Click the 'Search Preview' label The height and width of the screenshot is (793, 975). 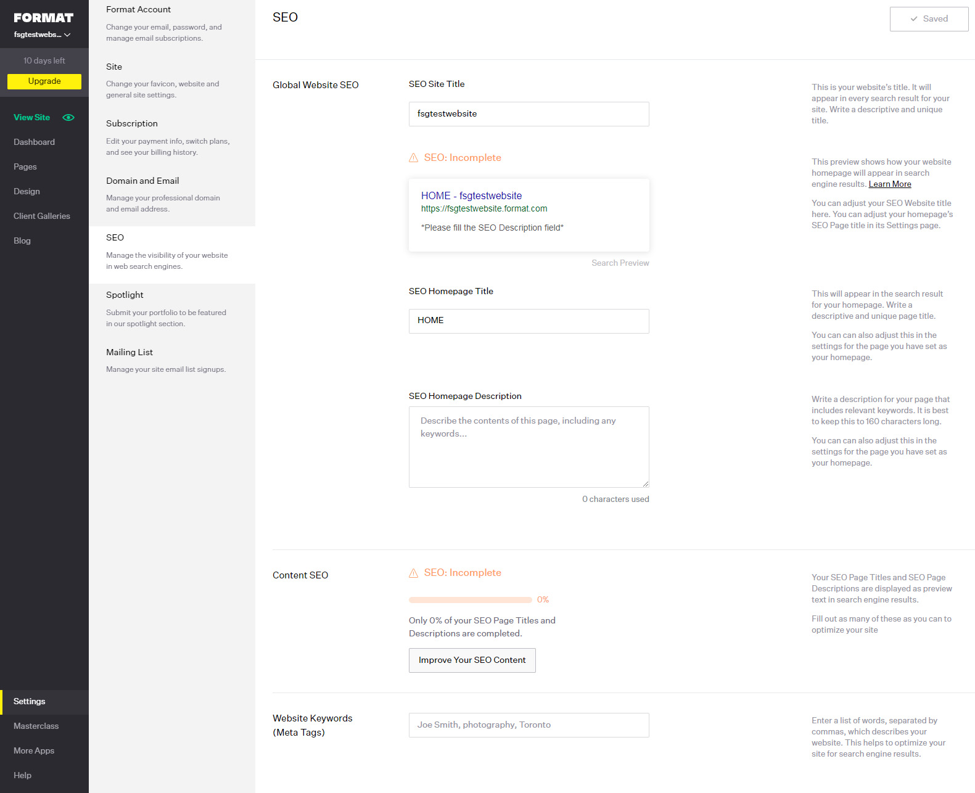point(620,263)
